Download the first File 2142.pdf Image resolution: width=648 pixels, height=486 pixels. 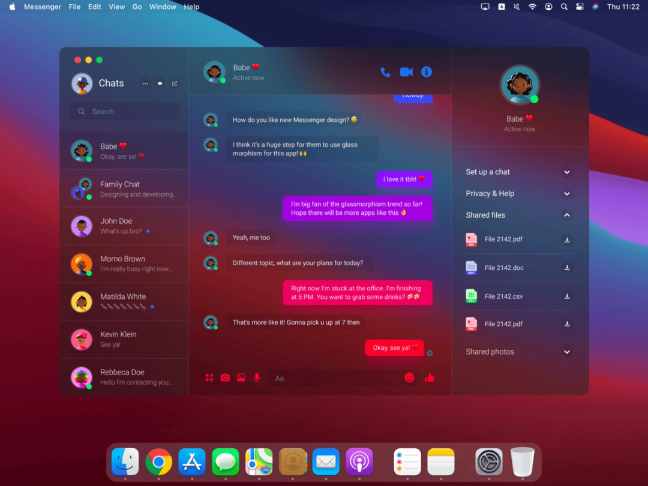[567, 239]
